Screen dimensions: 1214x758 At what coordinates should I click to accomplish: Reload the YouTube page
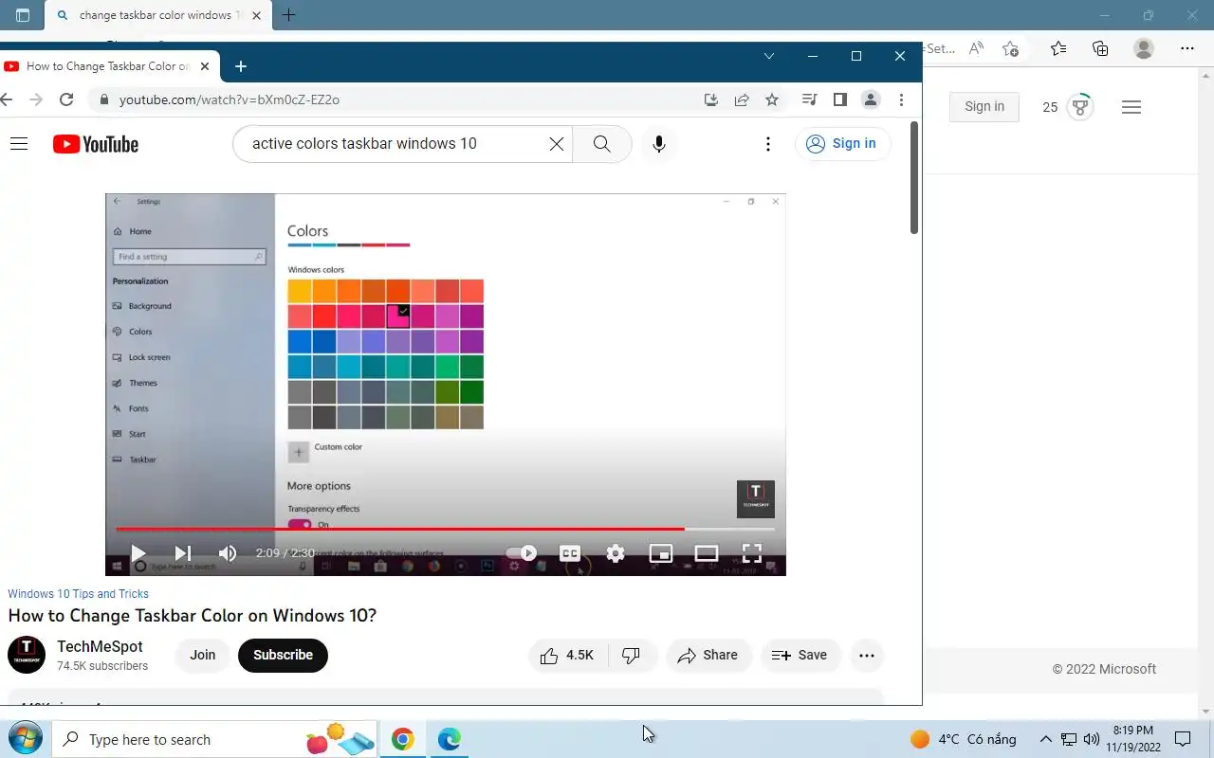pos(66,99)
